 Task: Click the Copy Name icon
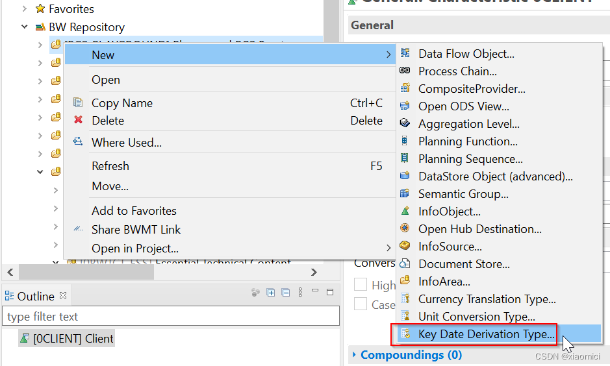pos(78,102)
